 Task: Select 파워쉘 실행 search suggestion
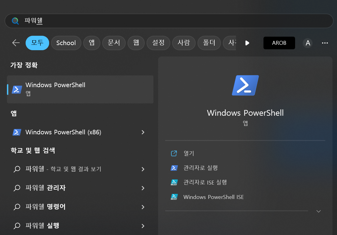[x=80, y=226]
